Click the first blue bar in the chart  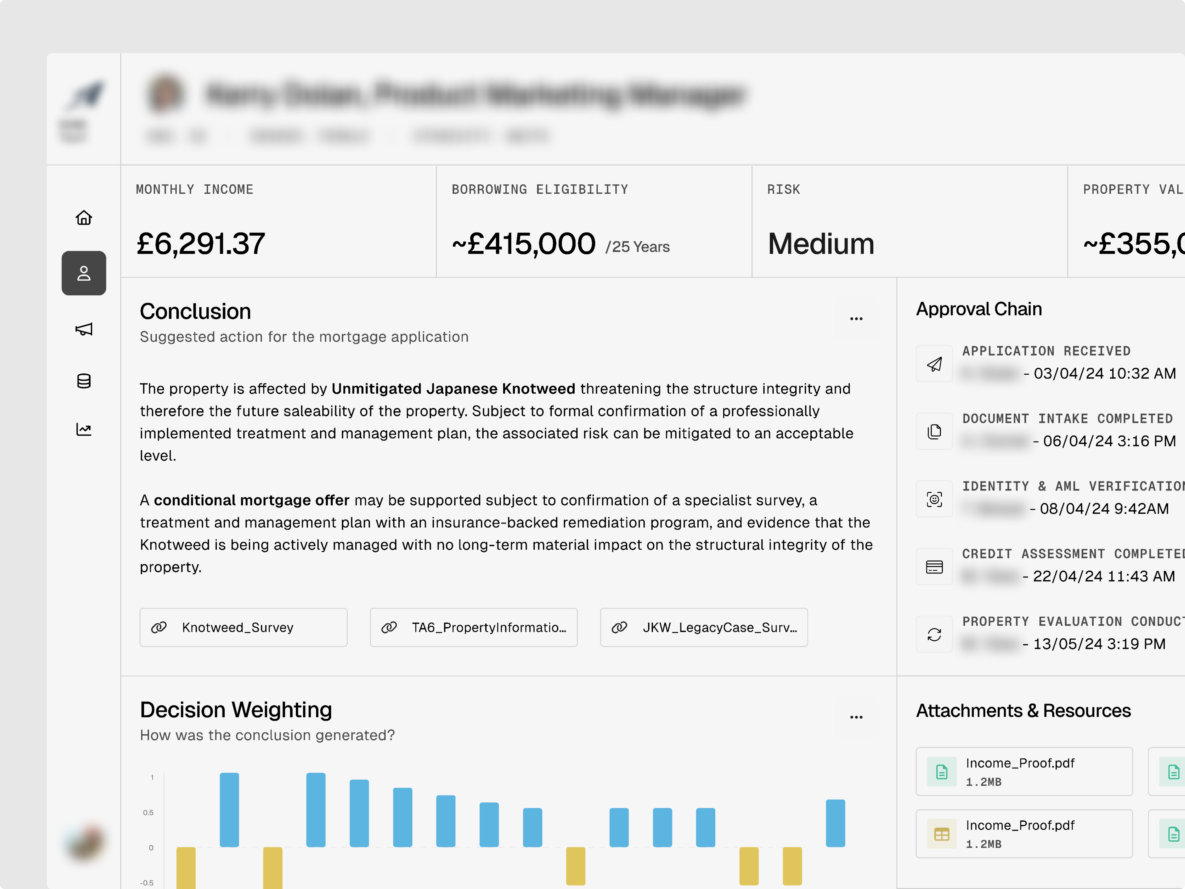(229, 810)
